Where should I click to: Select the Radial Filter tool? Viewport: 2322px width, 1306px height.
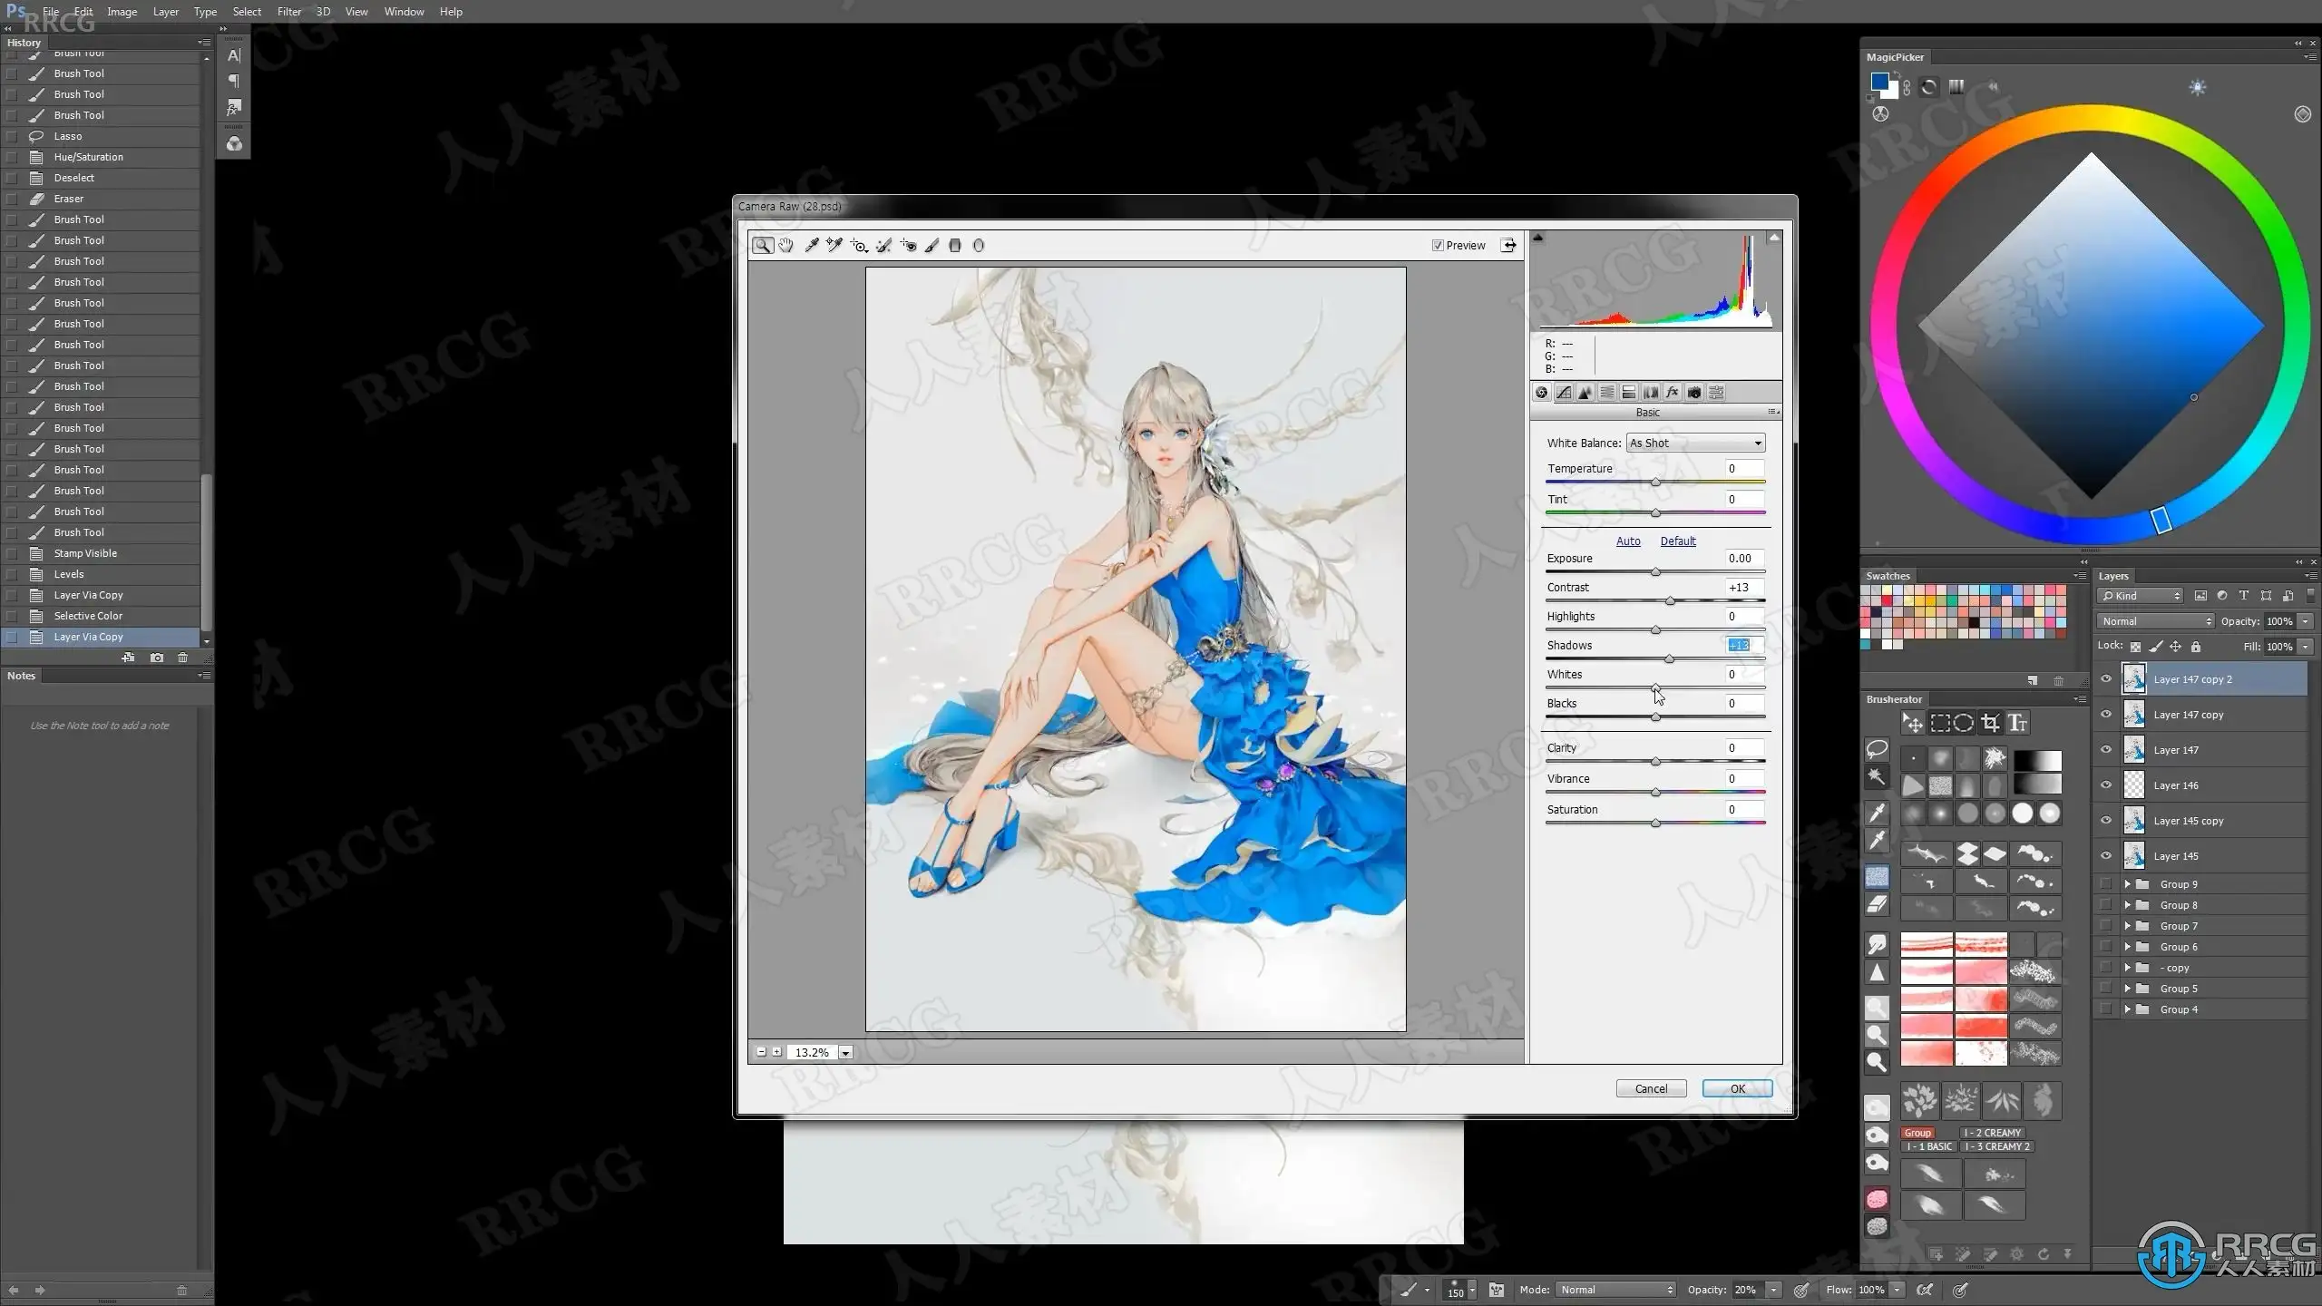click(x=979, y=245)
